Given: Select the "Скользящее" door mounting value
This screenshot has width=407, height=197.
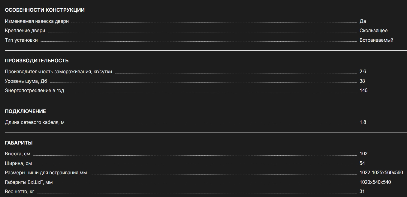Looking at the screenshot, I should point(373,31).
